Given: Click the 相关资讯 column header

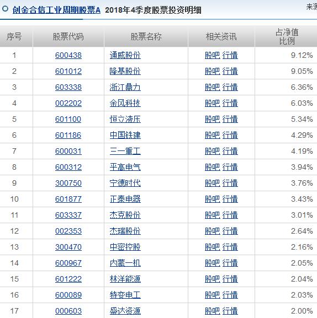Looking at the screenshot, I should point(221,37).
